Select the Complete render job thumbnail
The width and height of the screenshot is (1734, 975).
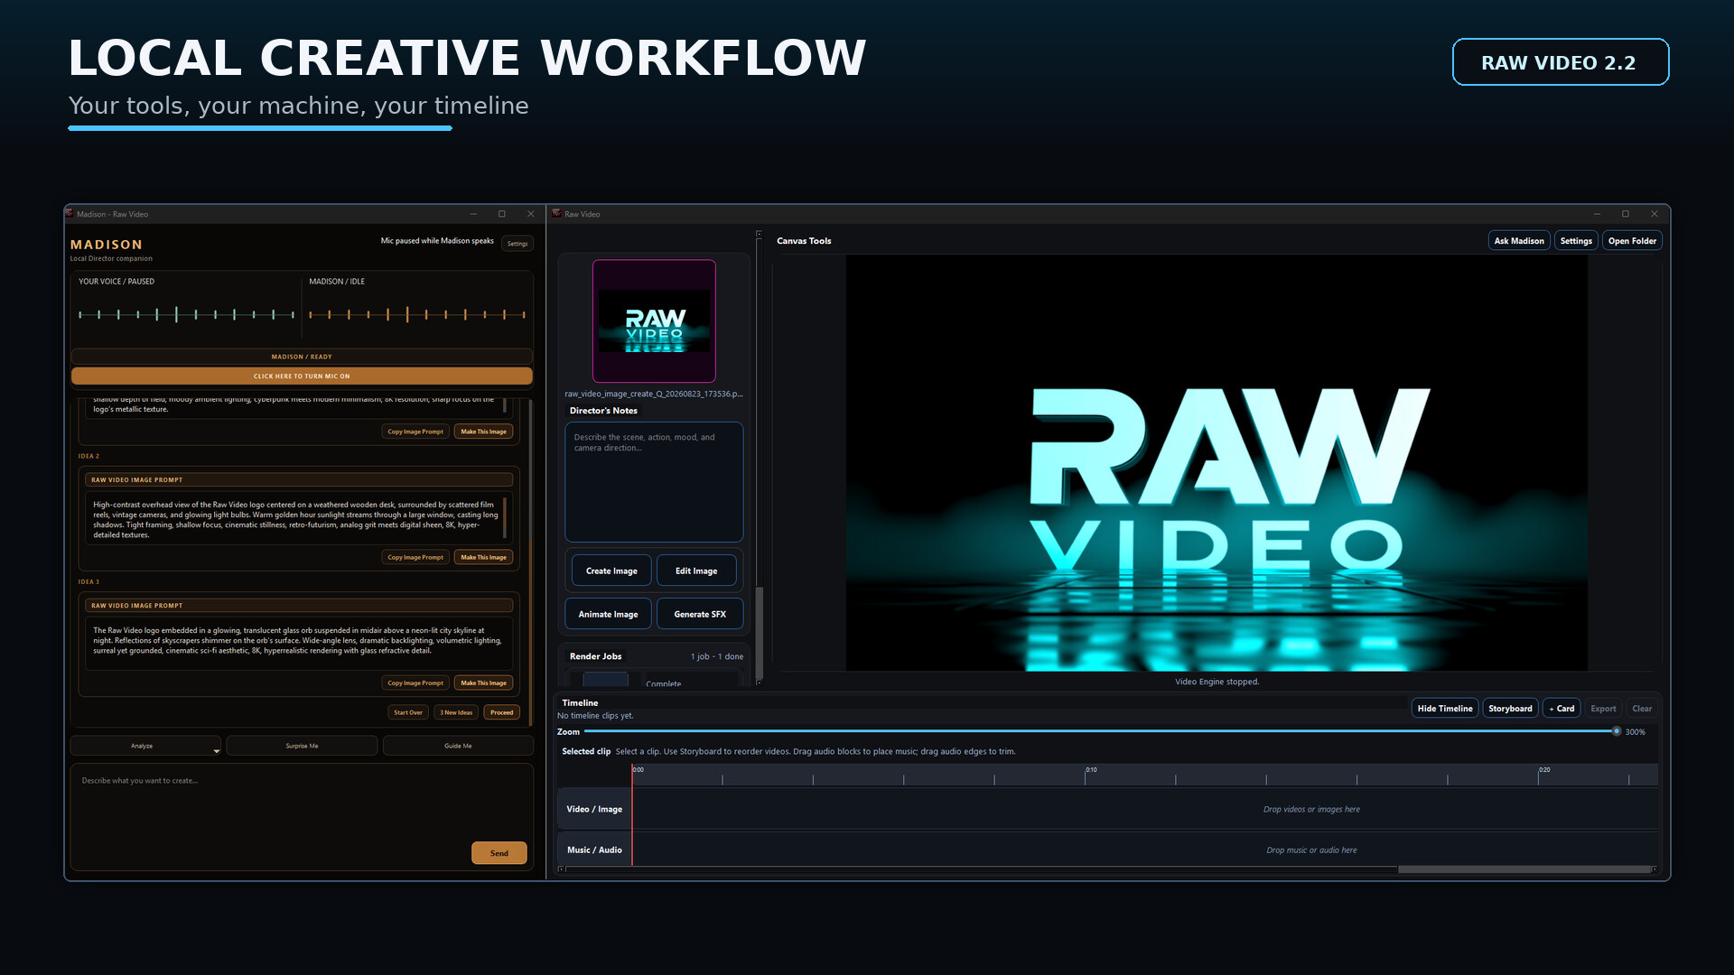coord(605,681)
